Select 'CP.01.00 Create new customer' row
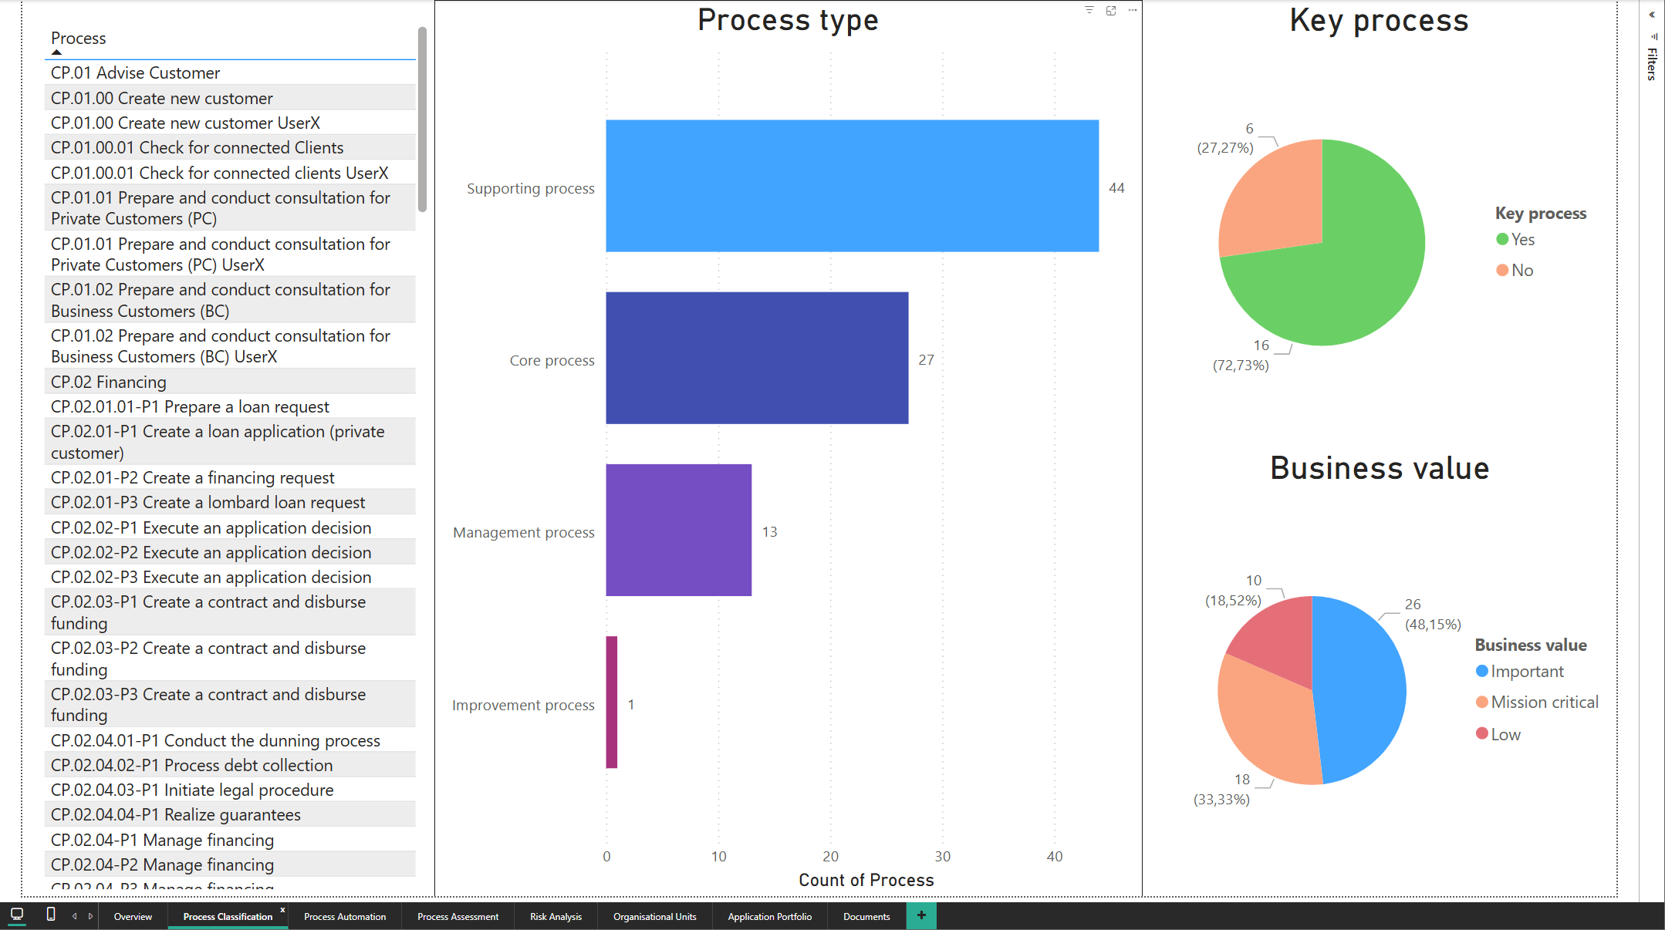The height and width of the screenshot is (930, 1665). pos(230,98)
